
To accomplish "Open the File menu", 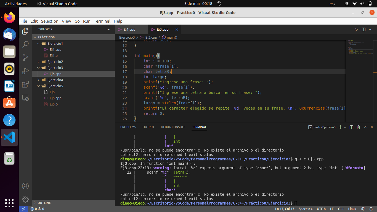I will [24, 21].
